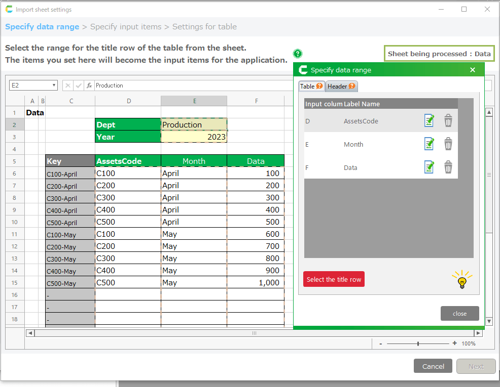Click the lightbulb hint icon
This screenshot has height=387, width=500.
[462, 280]
